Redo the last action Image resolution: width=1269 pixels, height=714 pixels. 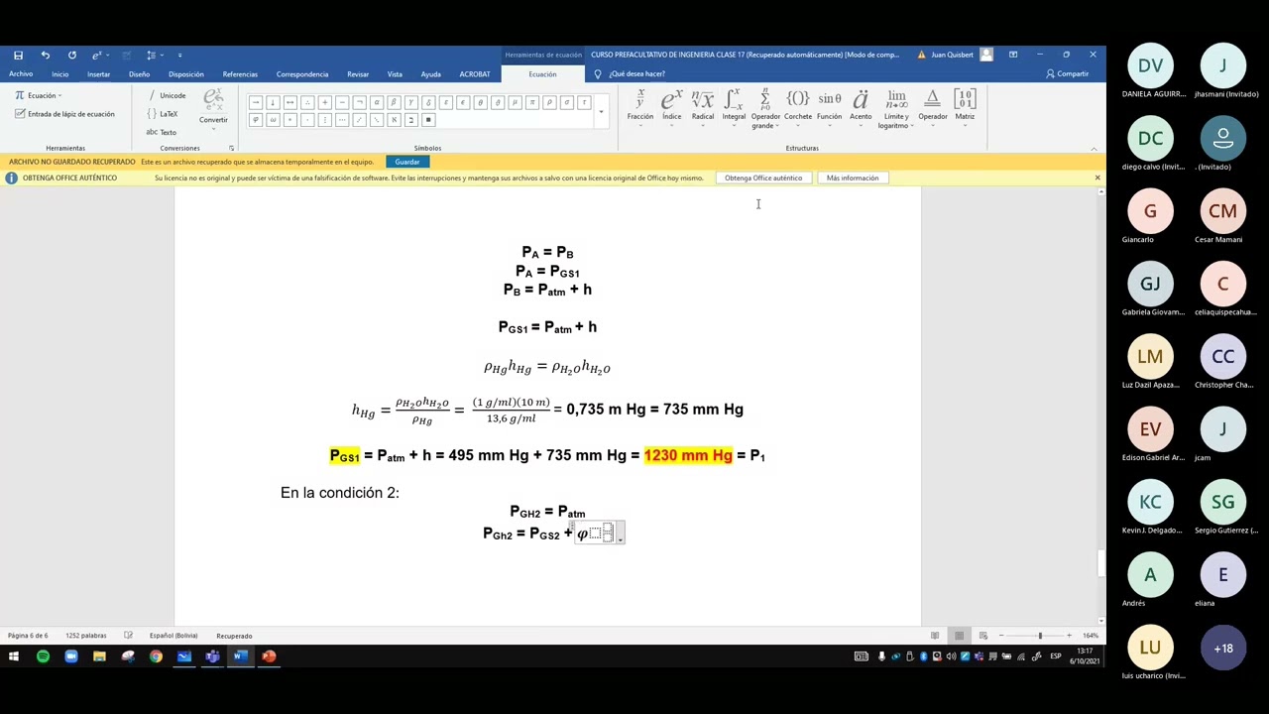pos(71,55)
